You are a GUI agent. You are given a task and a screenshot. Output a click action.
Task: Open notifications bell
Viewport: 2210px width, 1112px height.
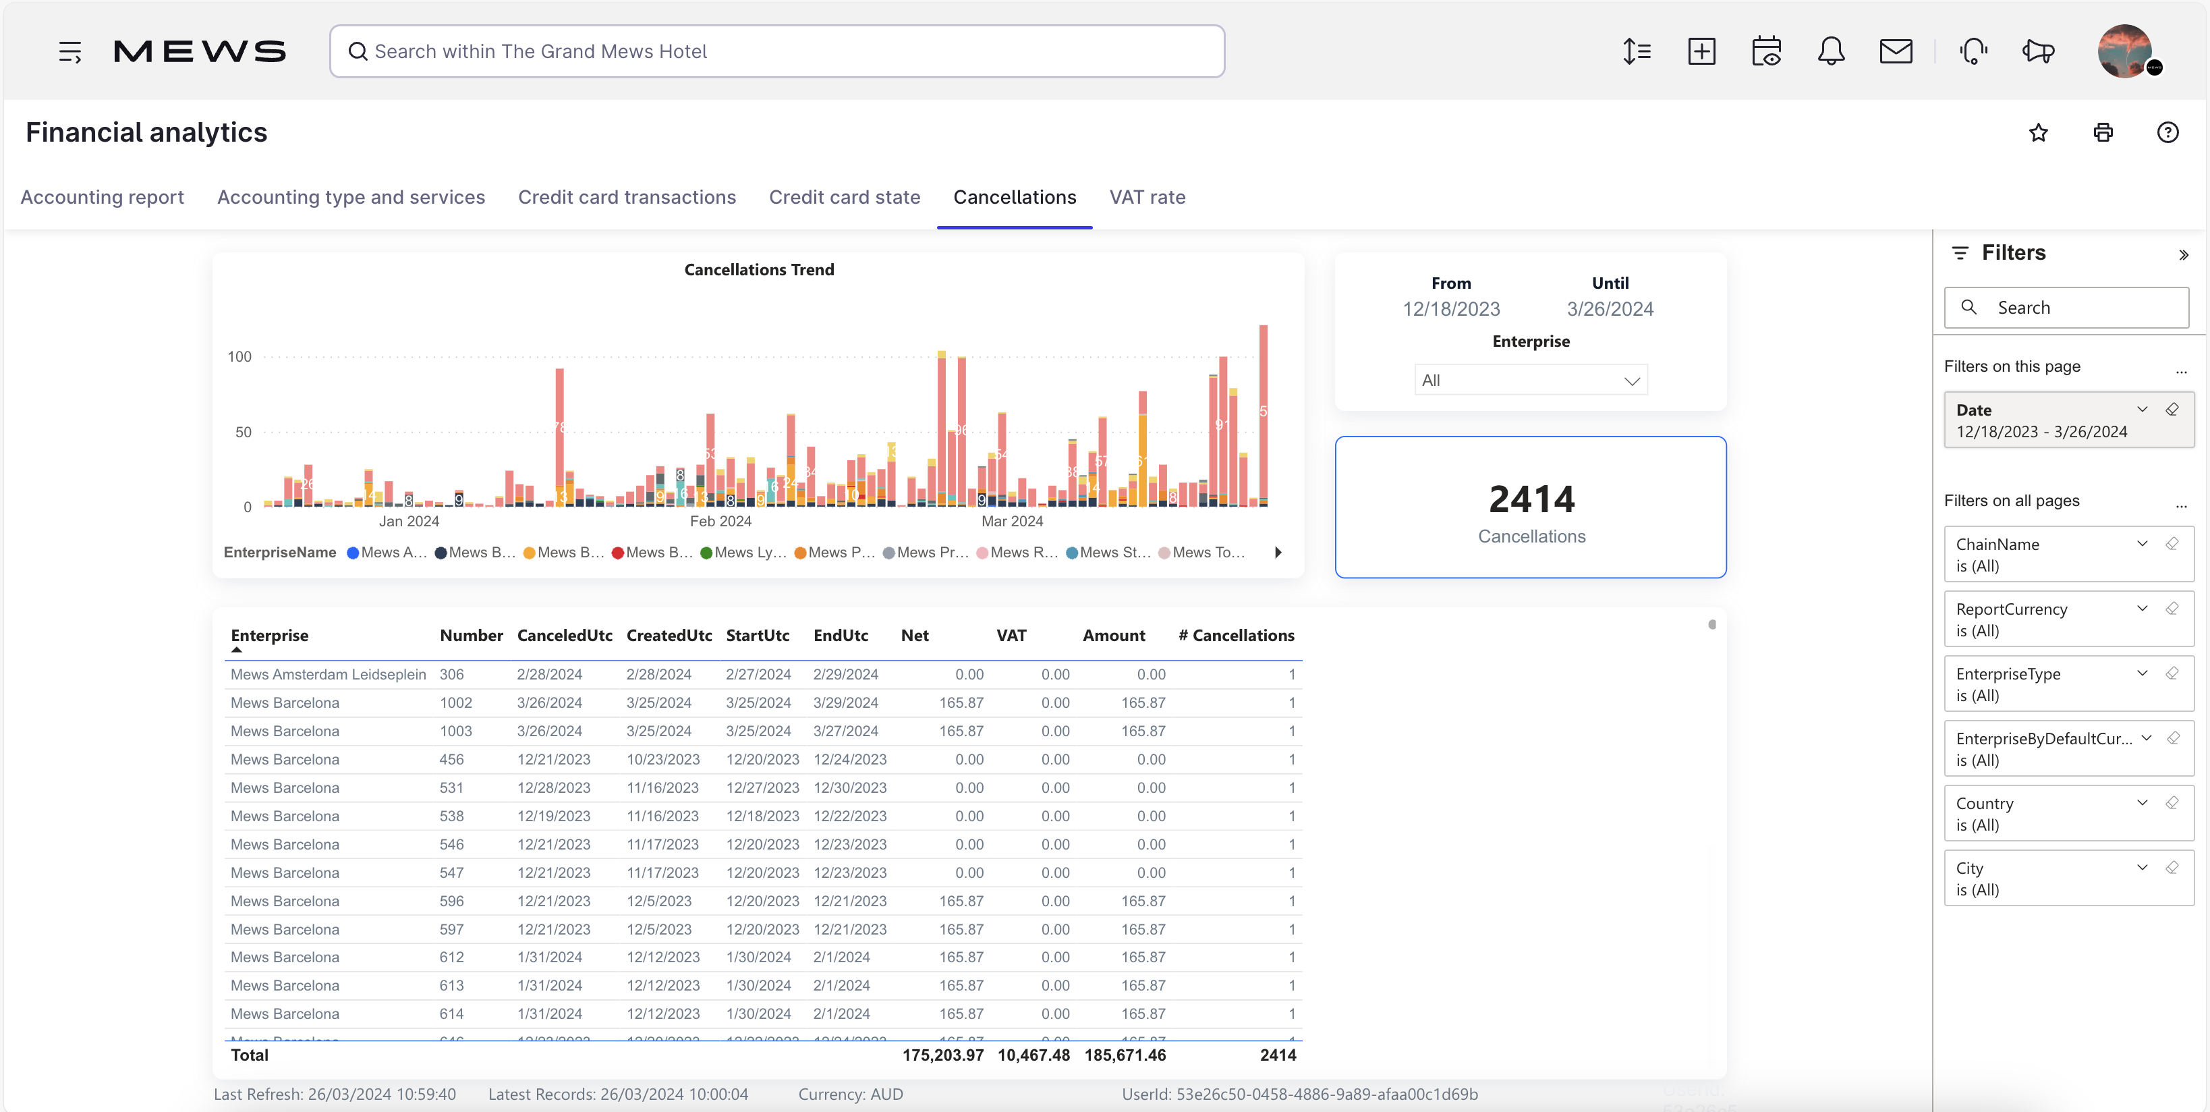tap(1831, 51)
